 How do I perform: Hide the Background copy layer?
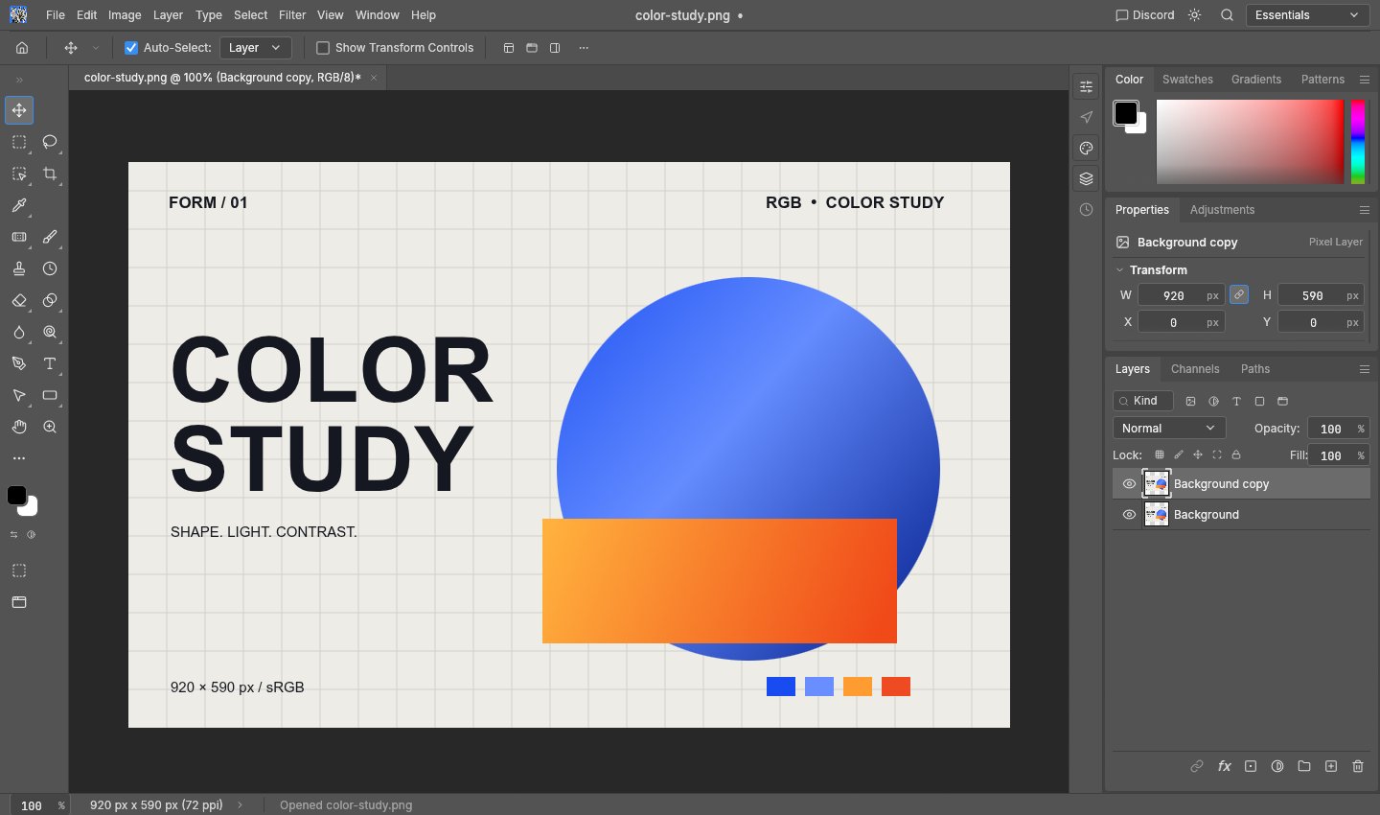1129,484
